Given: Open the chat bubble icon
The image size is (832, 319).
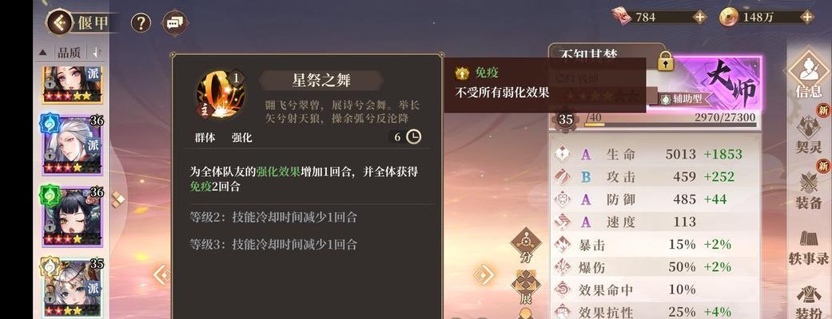Looking at the screenshot, I should pyautogui.click(x=175, y=23).
